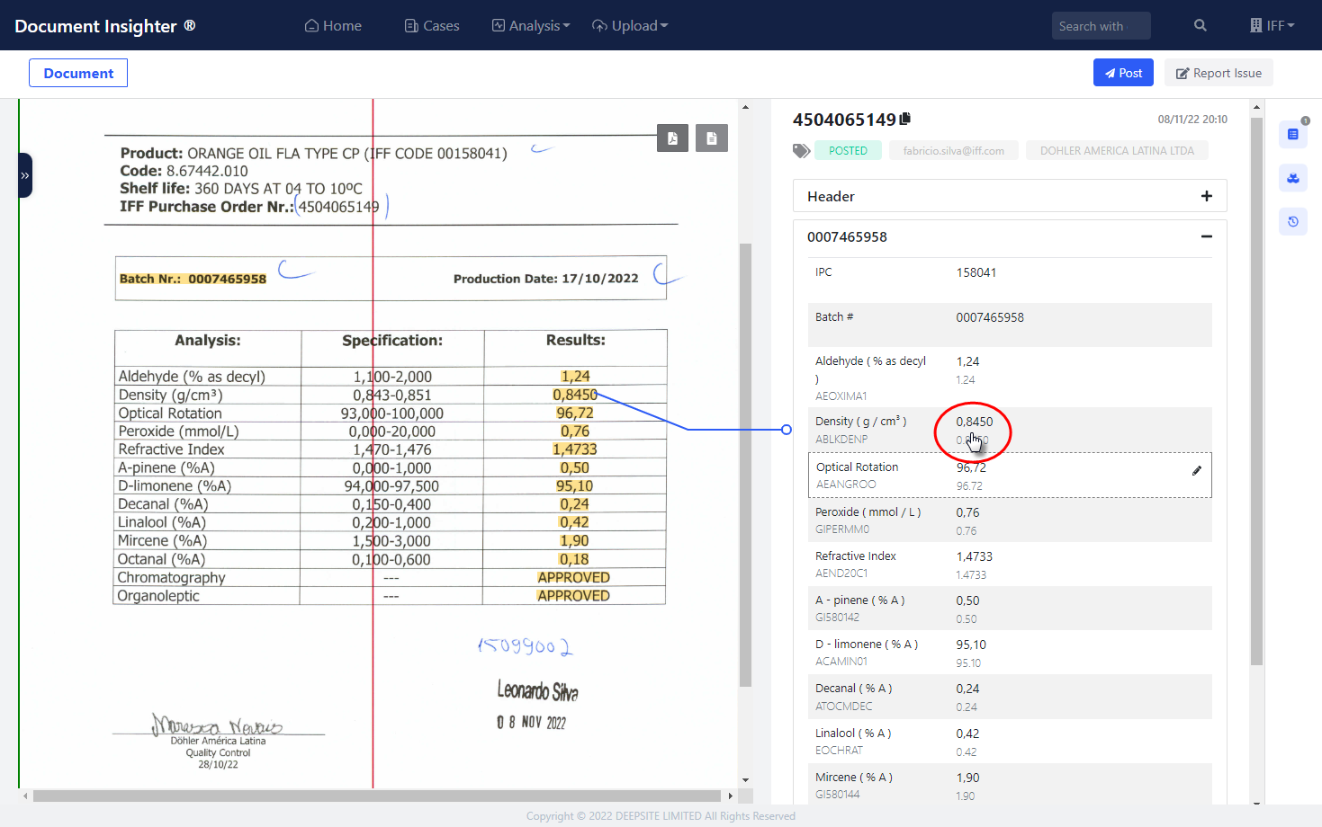Viewport: 1322px width, 827px height.
Task: Click the search magnifier icon
Action: [1200, 26]
